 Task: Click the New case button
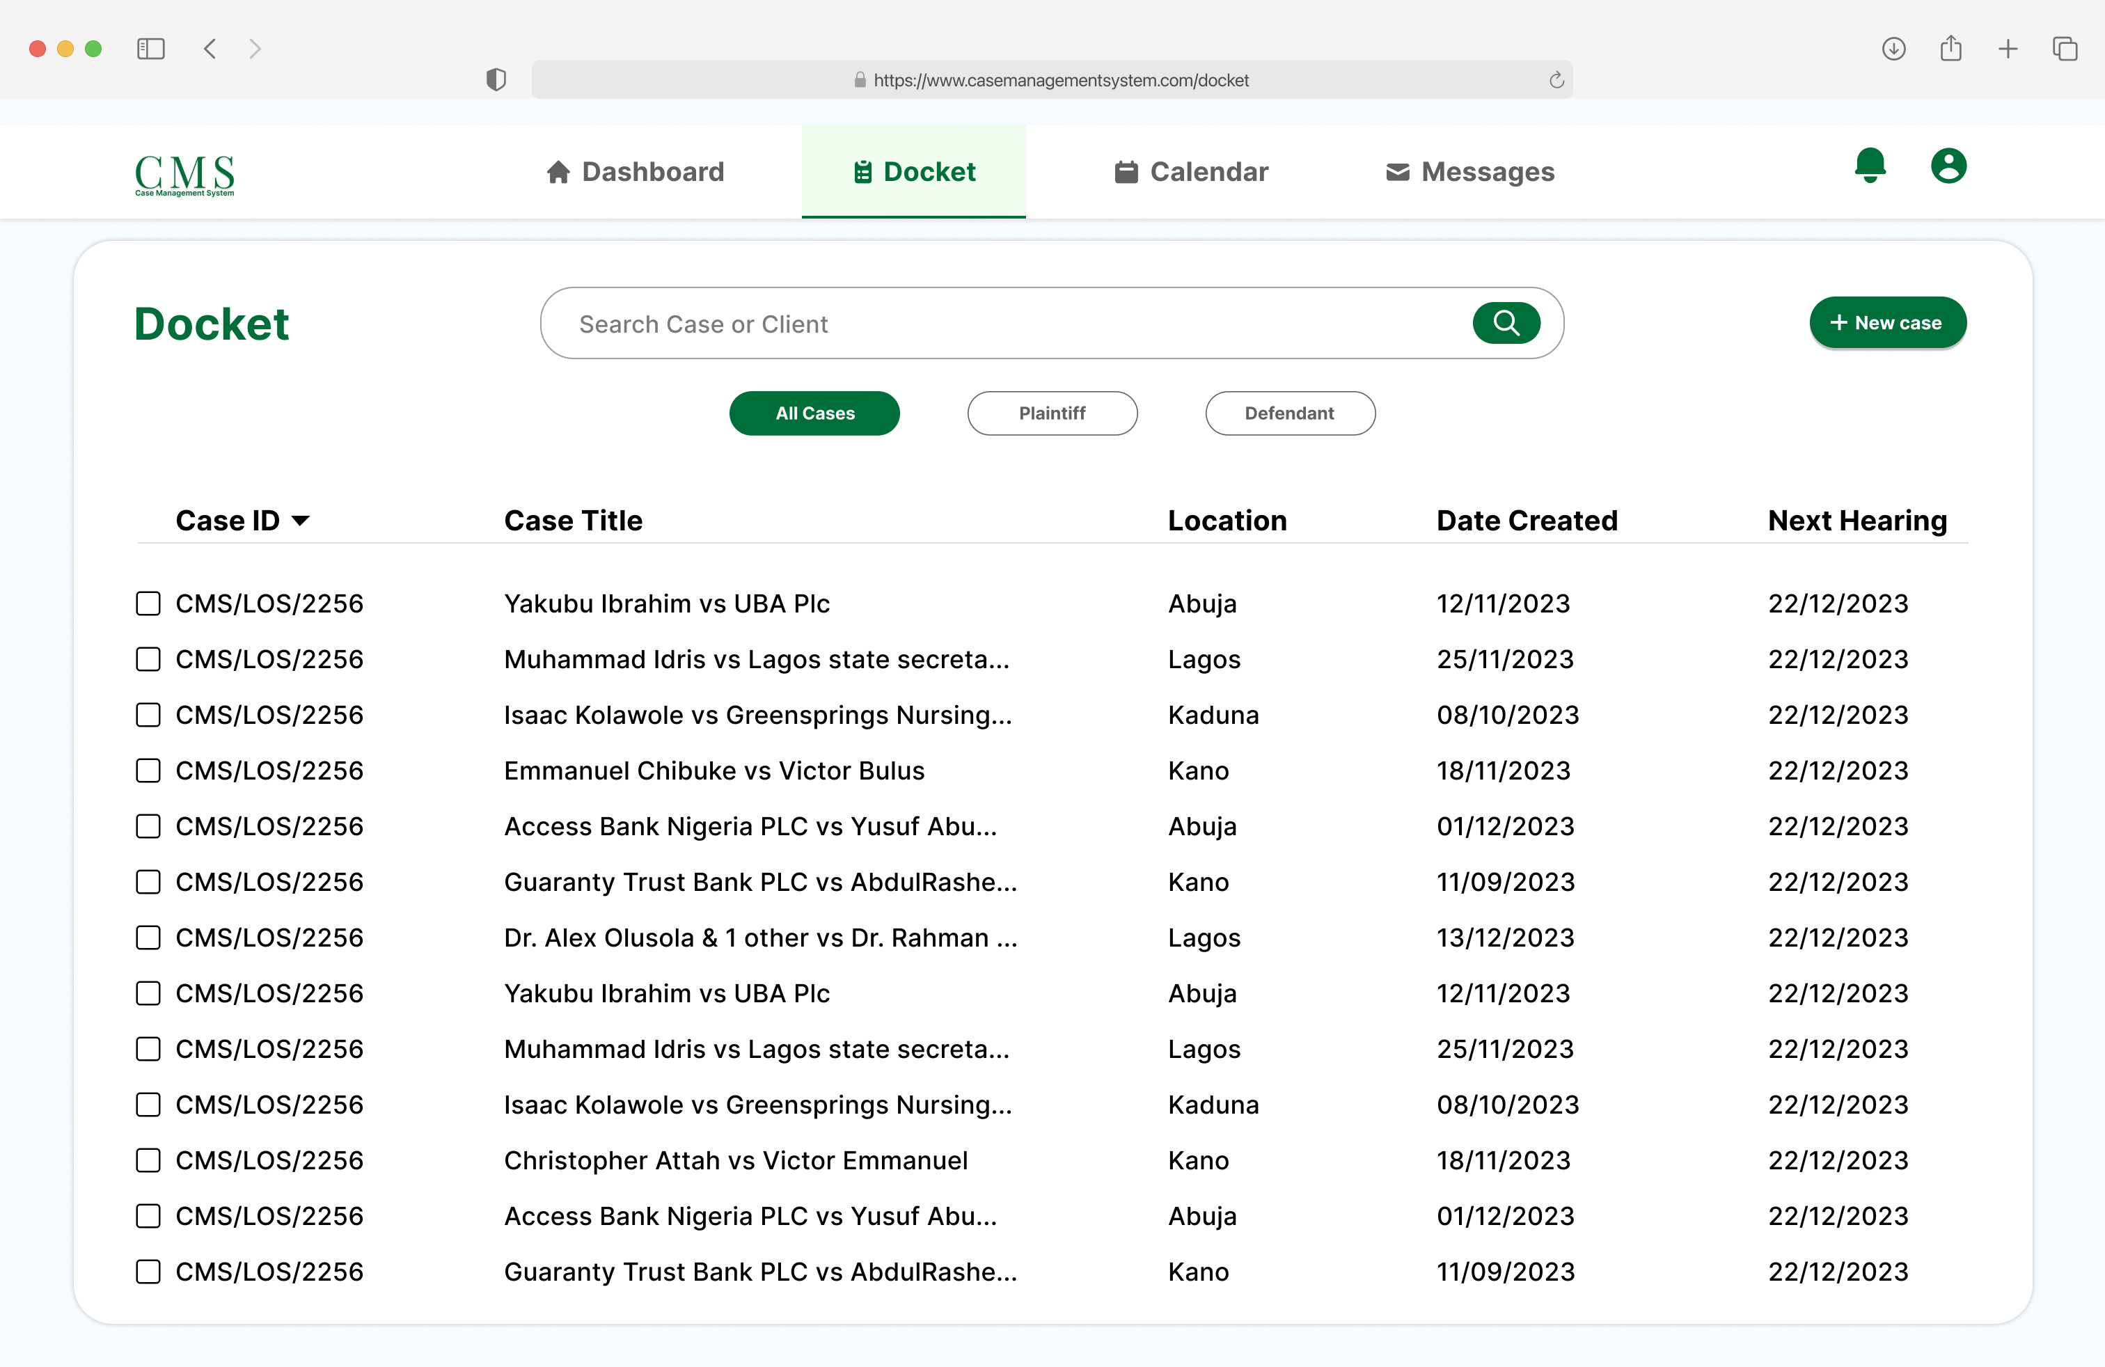point(1887,323)
